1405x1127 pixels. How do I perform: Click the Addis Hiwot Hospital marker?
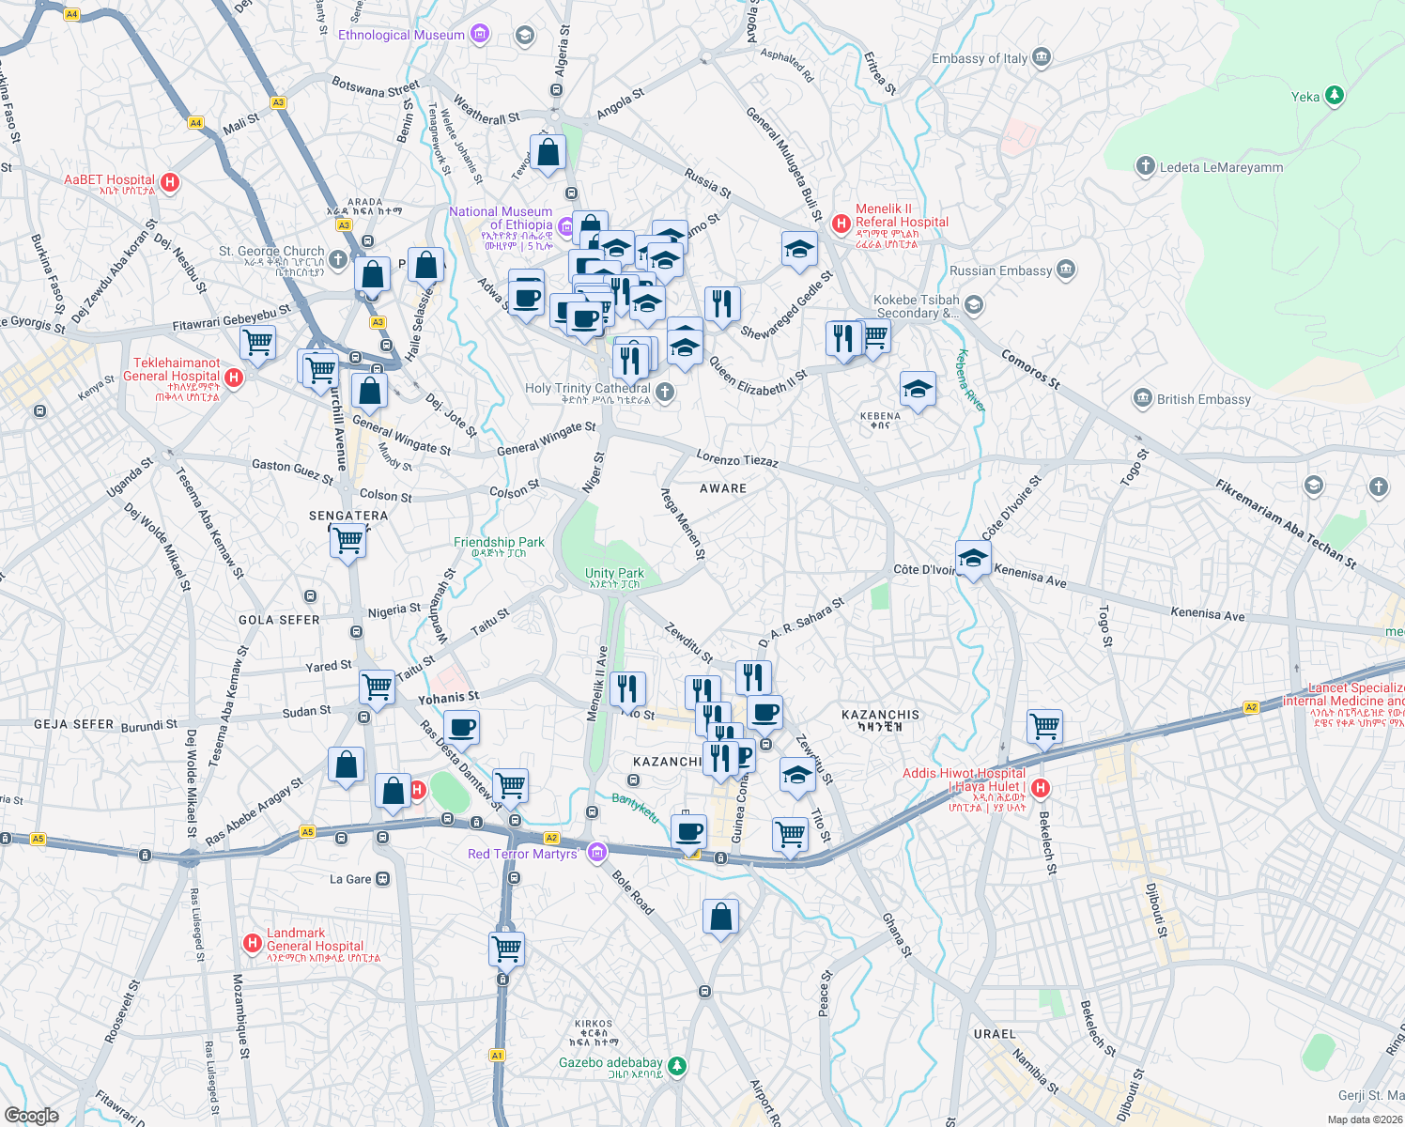click(1039, 789)
